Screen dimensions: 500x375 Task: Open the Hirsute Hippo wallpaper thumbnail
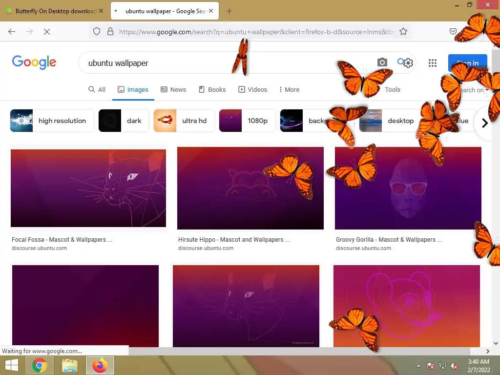(x=250, y=188)
